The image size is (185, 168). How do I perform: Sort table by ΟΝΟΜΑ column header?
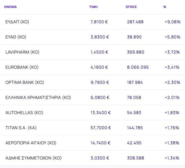coord(10,6)
